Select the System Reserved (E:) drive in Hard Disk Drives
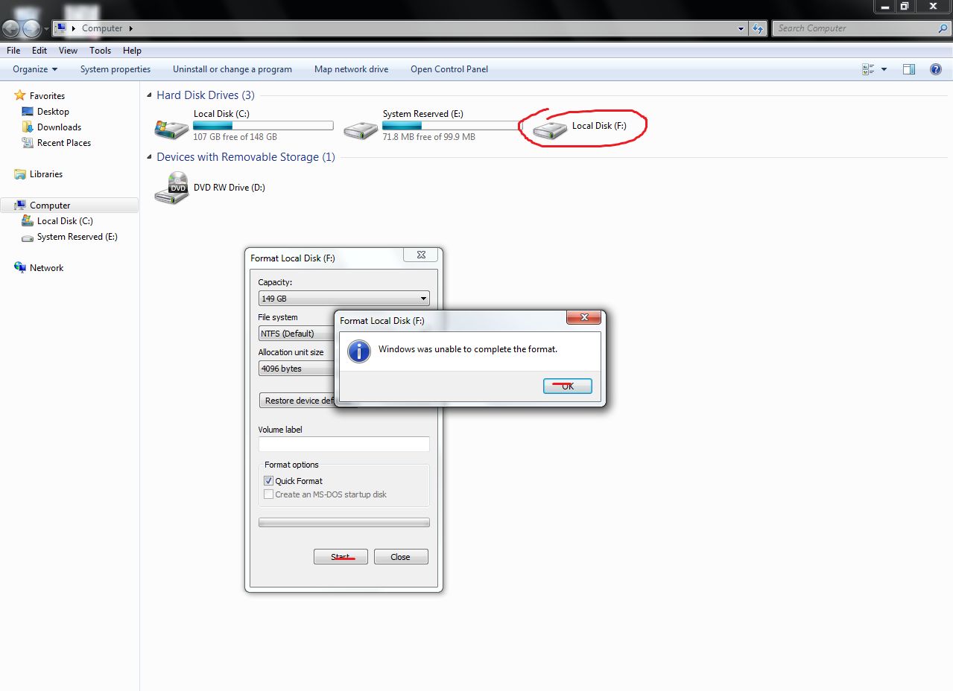 (x=433, y=126)
